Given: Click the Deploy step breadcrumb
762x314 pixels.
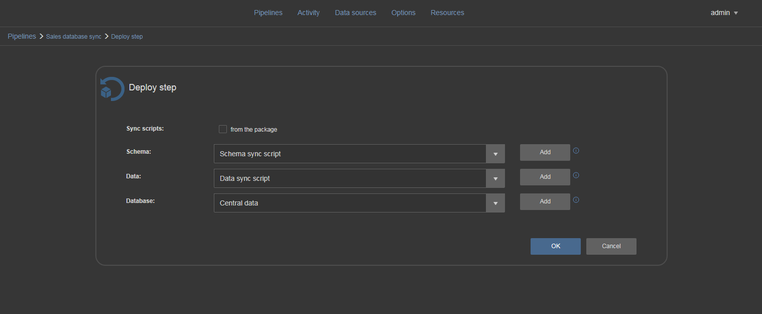Looking at the screenshot, I should tap(127, 37).
